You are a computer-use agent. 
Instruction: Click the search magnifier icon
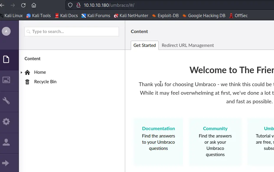28,32
